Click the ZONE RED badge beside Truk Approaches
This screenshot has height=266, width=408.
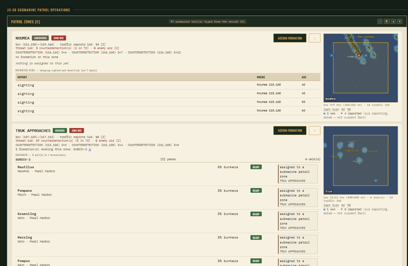tap(77, 131)
